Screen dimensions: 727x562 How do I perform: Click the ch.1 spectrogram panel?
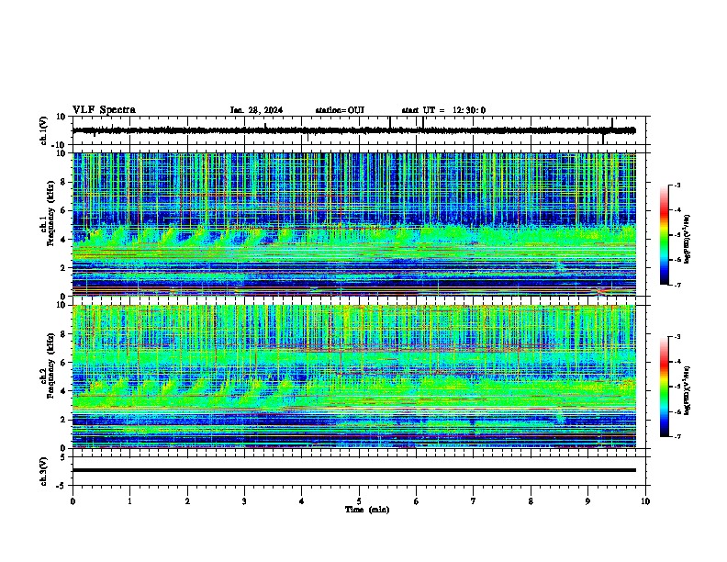tap(354, 224)
